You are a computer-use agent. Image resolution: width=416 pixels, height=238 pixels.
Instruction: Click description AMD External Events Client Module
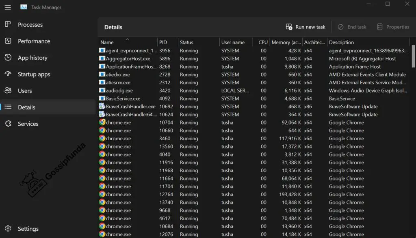[x=367, y=75]
